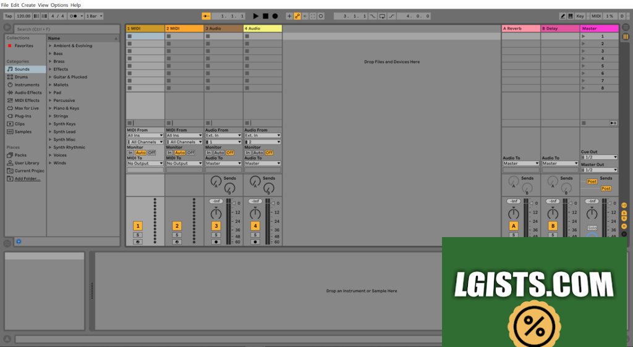Click the Session Record circle button

(x=321, y=16)
